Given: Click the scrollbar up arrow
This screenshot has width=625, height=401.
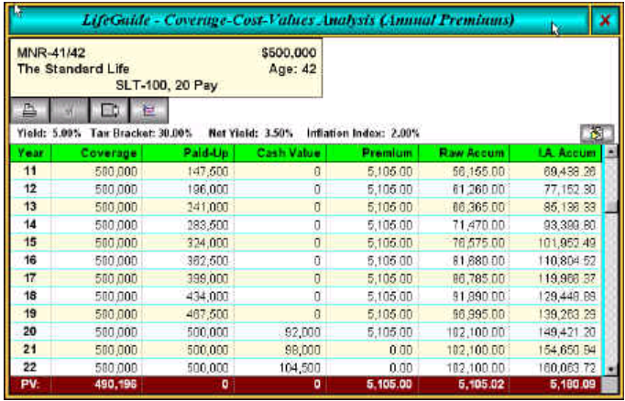Looking at the screenshot, I should click(609, 152).
